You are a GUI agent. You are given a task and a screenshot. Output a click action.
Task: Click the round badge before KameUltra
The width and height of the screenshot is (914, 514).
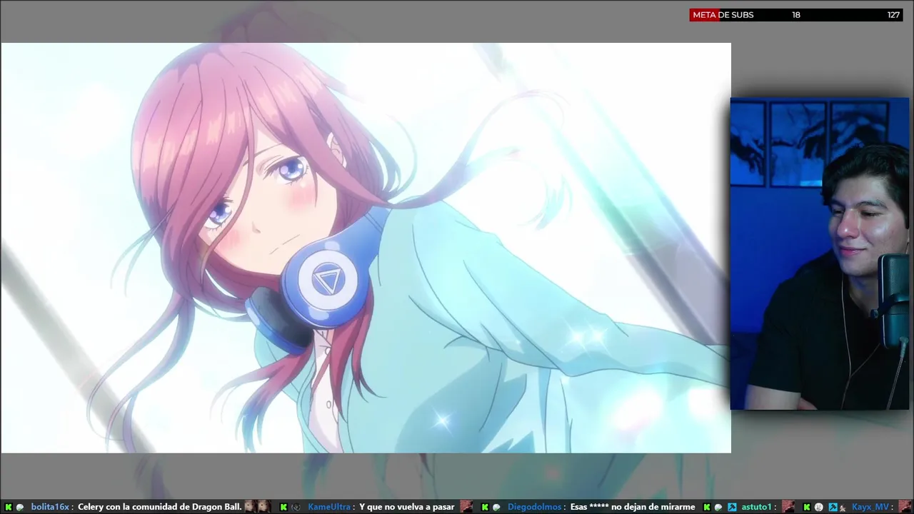pyautogui.click(x=296, y=507)
